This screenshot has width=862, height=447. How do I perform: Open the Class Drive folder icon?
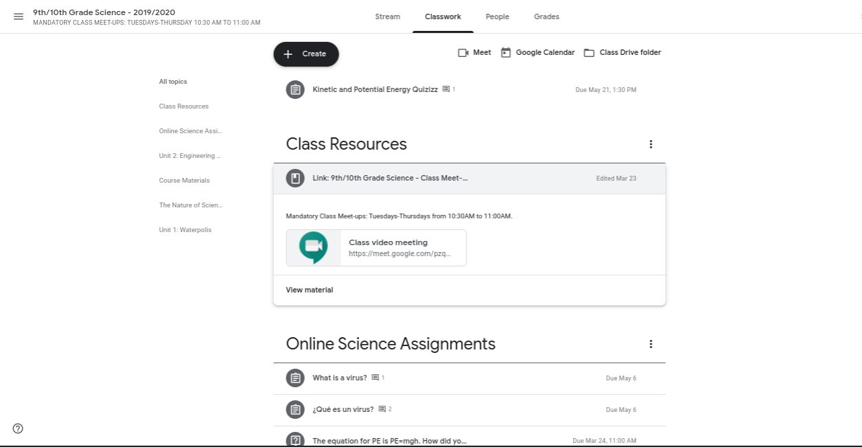[589, 53]
